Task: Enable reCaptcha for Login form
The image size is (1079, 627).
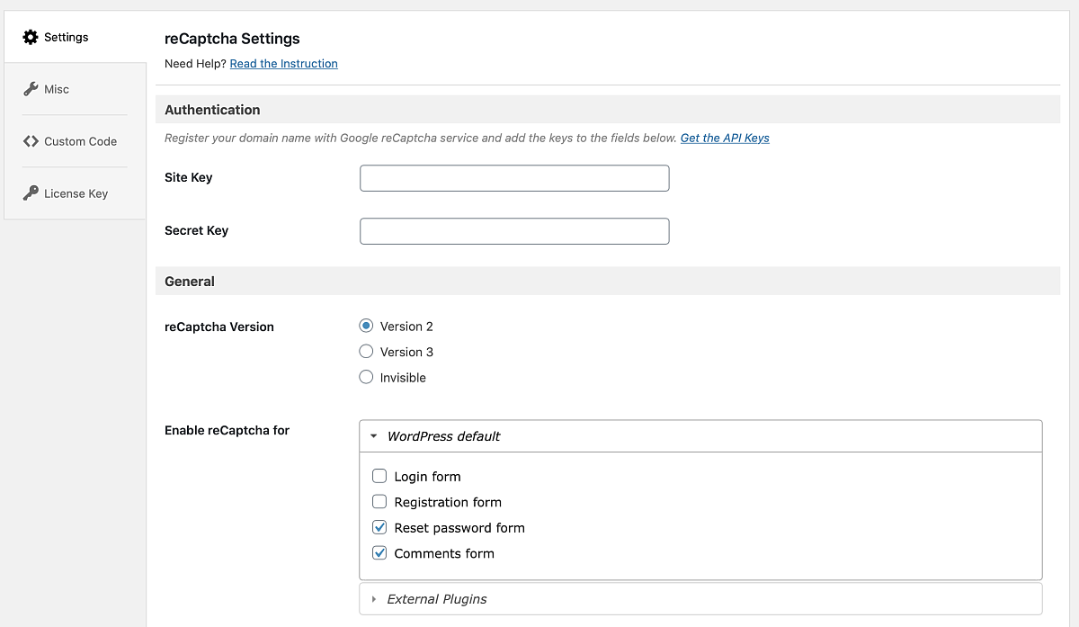Action: click(379, 477)
